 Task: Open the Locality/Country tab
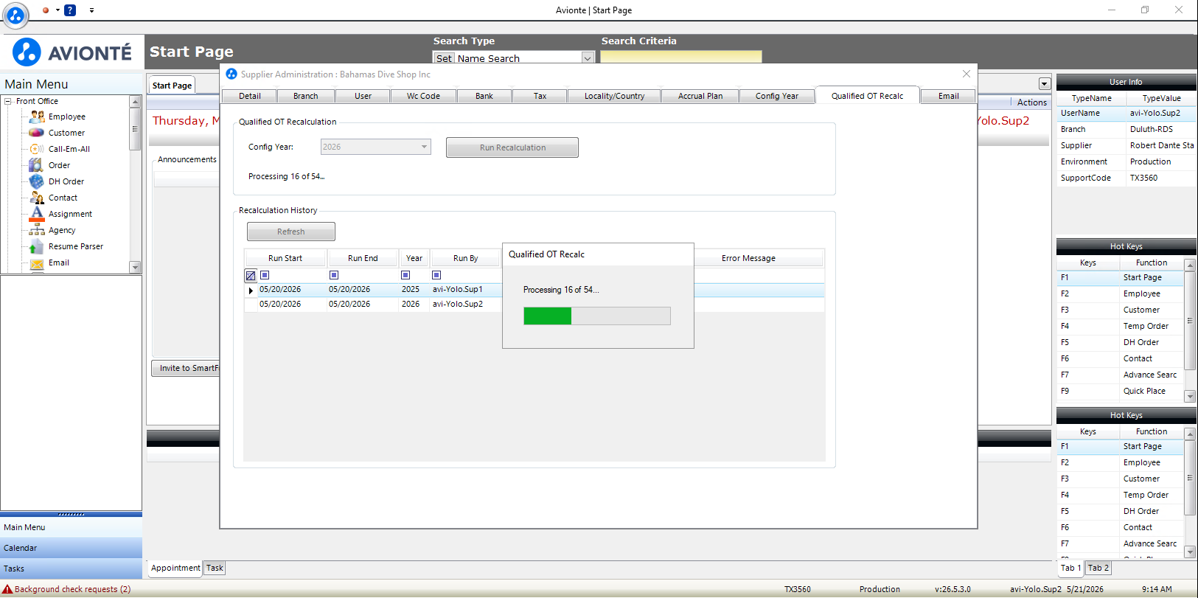coord(614,96)
